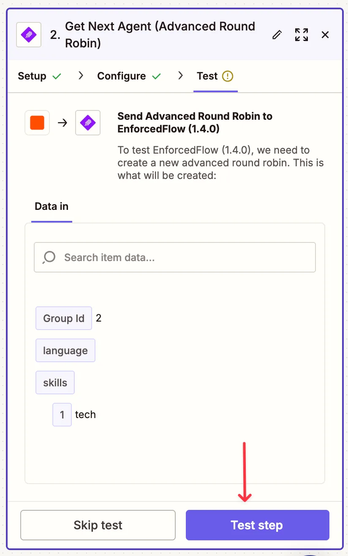Click the pencil rename step icon

pos(277,35)
